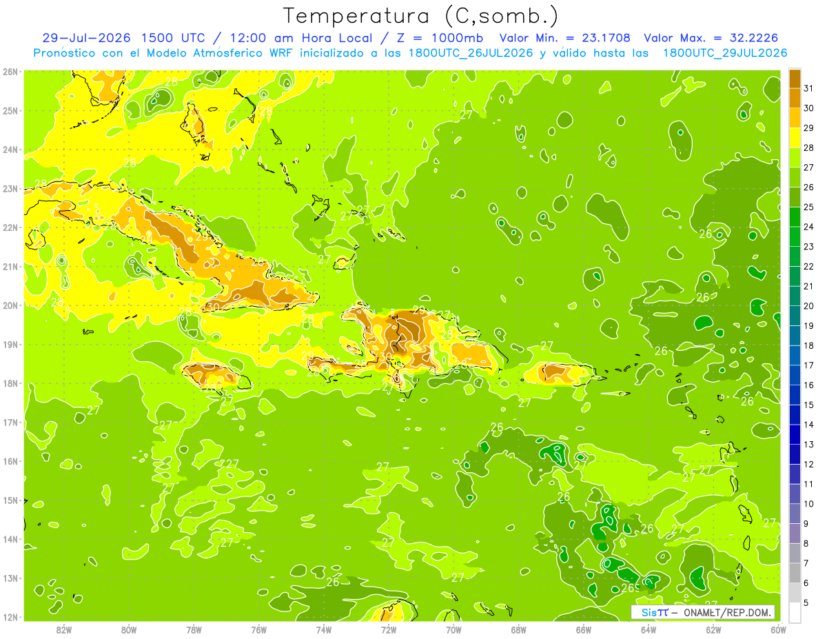Click the '16N' latitude label
This screenshot has width=827, height=639.
tap(10, 461)
